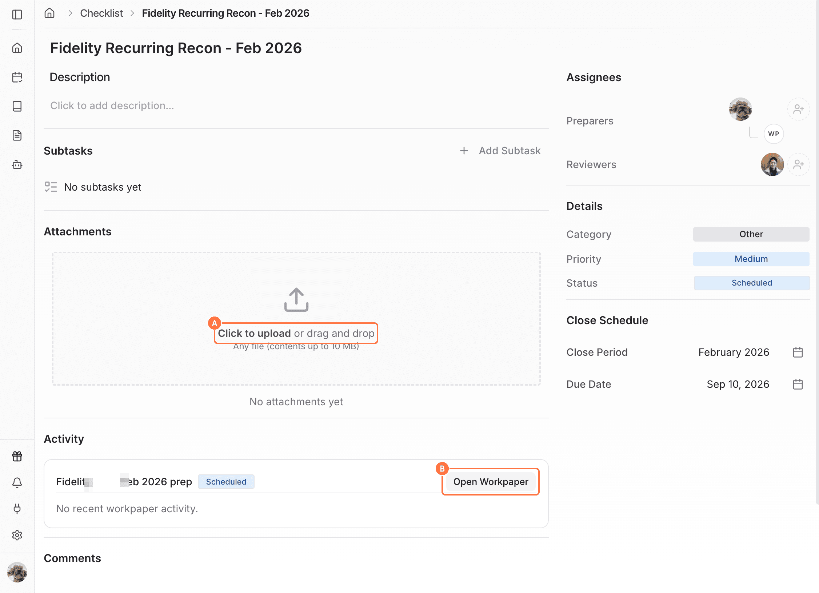Toggle the sidebar panel icon

17,15
